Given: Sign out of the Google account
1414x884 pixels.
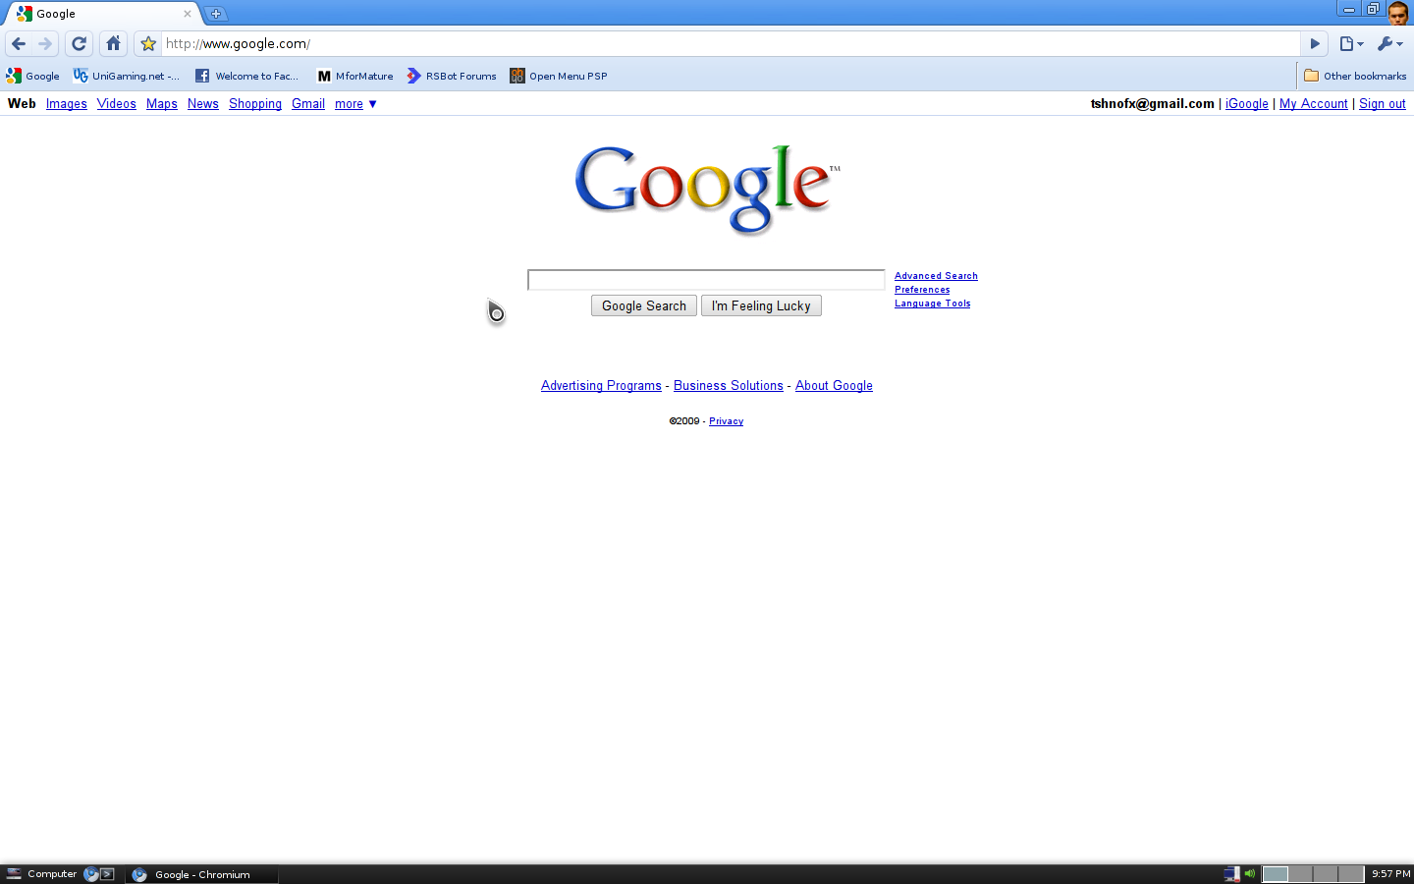Looking at the screenshot, I should tap(1383, 103).
